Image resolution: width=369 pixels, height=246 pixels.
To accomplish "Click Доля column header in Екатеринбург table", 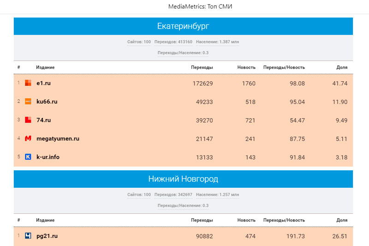I will tap(342, 67).
